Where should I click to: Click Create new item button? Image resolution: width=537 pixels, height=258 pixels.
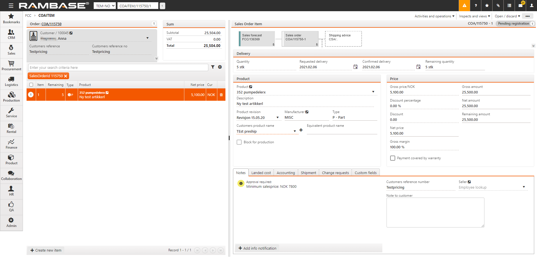coord(46,250)
